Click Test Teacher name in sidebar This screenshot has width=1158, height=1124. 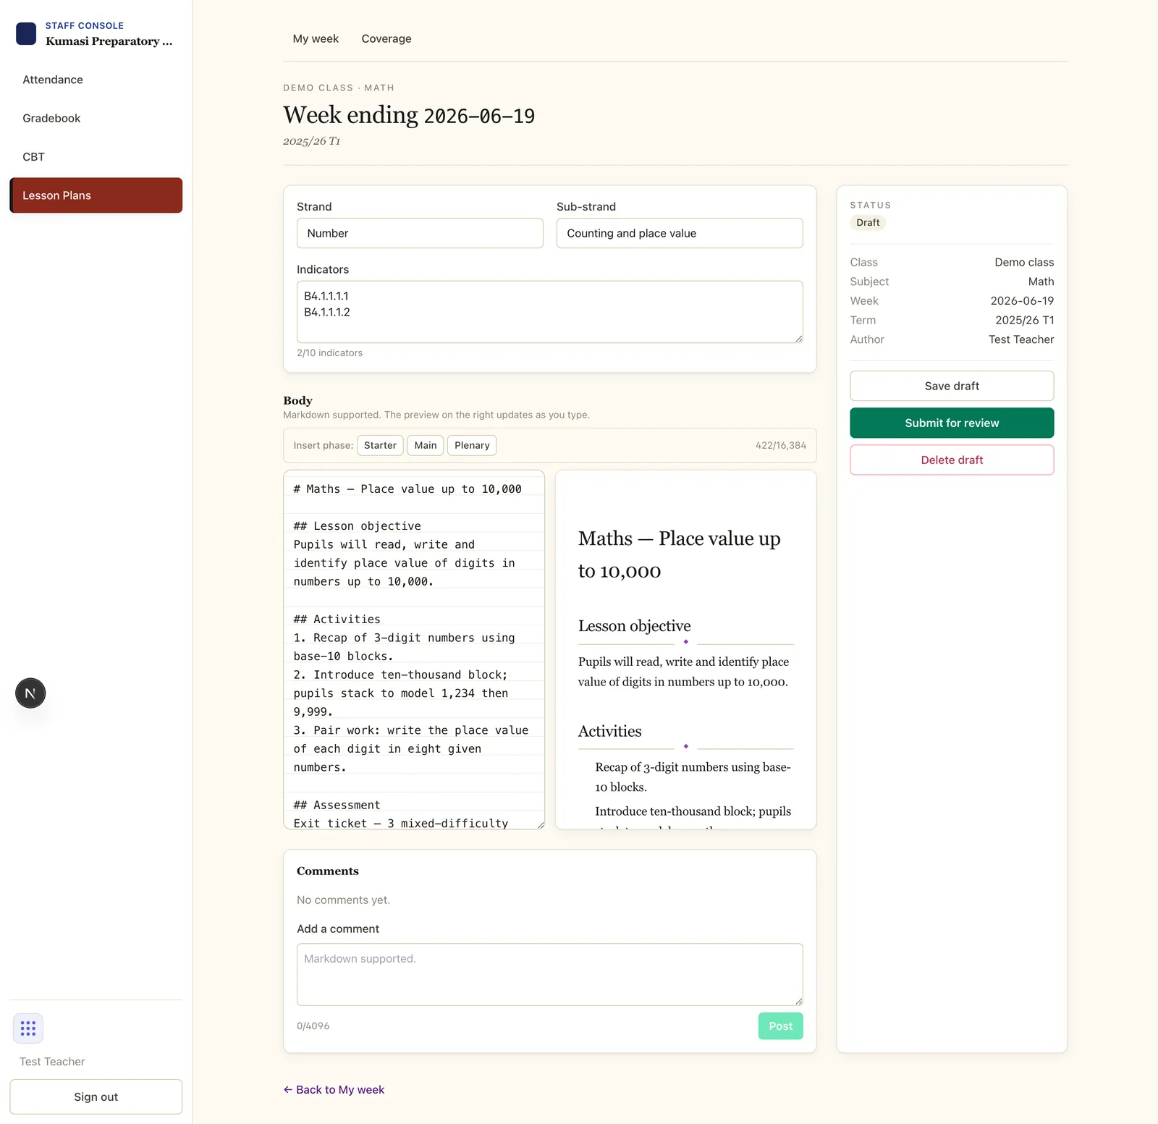52,1062
